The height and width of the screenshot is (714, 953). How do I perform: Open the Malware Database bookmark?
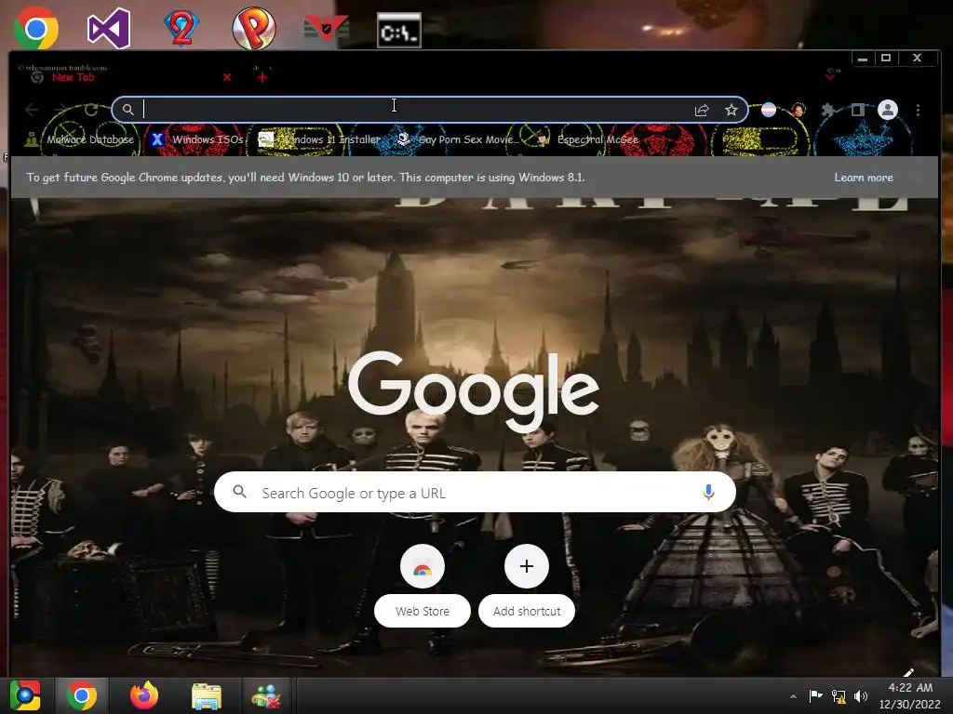coord(79,139)
